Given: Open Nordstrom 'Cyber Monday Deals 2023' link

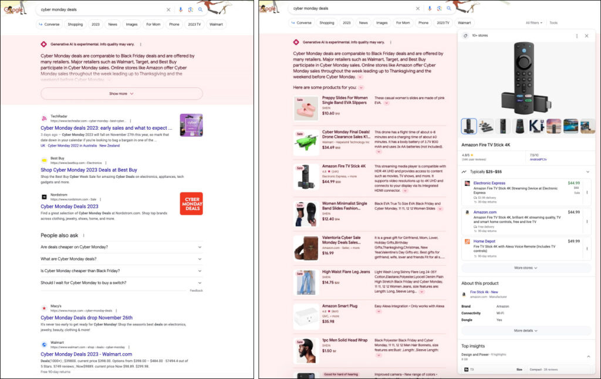Looking at the screenshot, I should pos(69,206).
